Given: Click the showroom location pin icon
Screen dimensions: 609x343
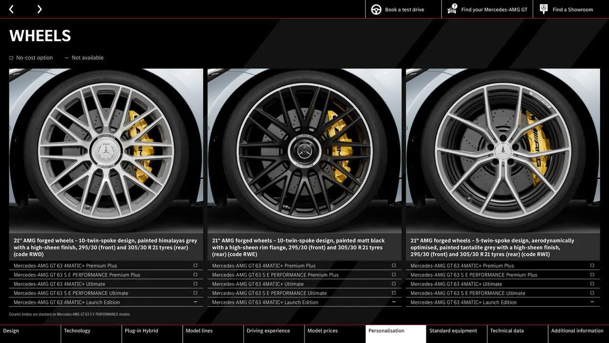Looking at the screenshot, I should point(544,9).
